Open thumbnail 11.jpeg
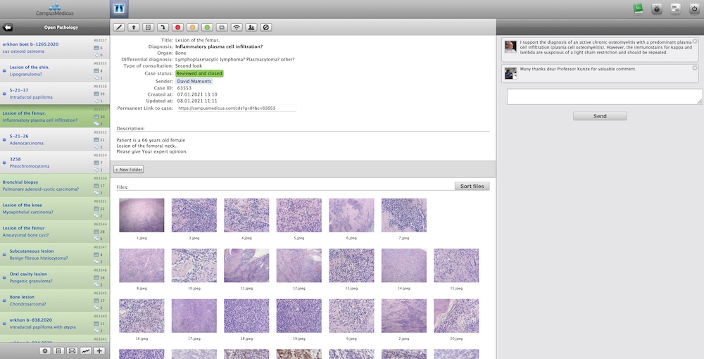Image resolution: width=704 pixels, height=359 pixels. coord(246,265)
